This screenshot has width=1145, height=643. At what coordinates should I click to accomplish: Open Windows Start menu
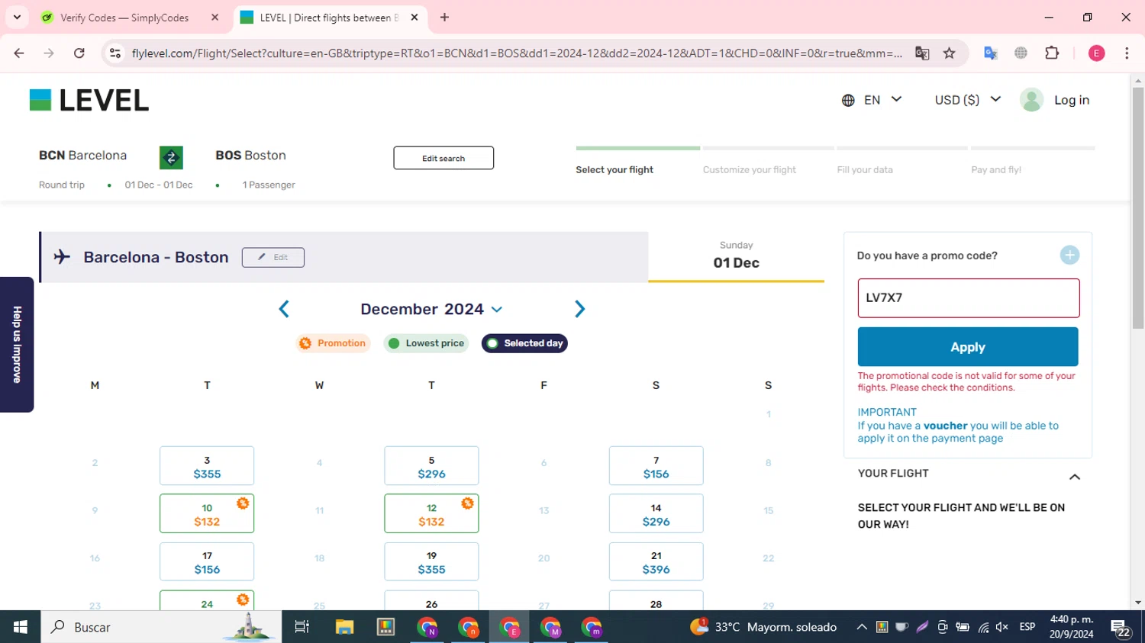click(x=20, y=627)
